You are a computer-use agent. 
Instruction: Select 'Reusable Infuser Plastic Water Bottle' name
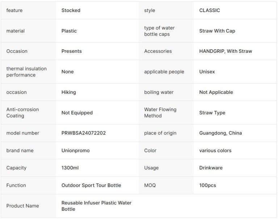[x=96, y=206]
